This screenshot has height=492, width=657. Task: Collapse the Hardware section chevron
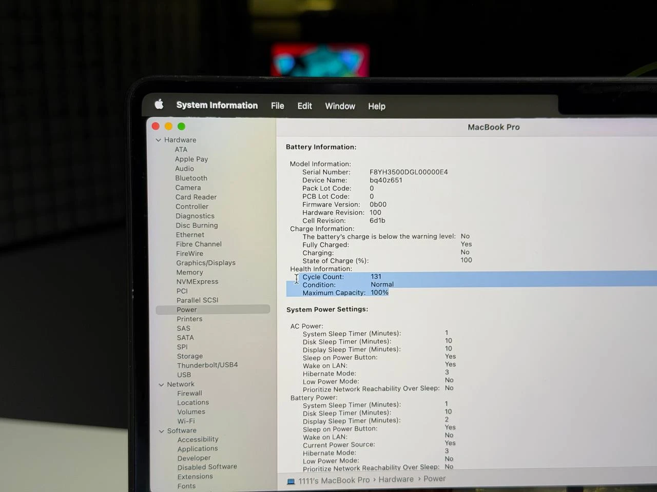(x=158, y=140)
